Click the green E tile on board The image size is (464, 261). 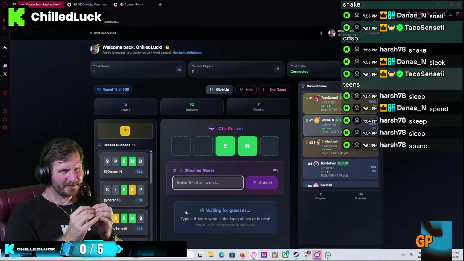[225, 146]
